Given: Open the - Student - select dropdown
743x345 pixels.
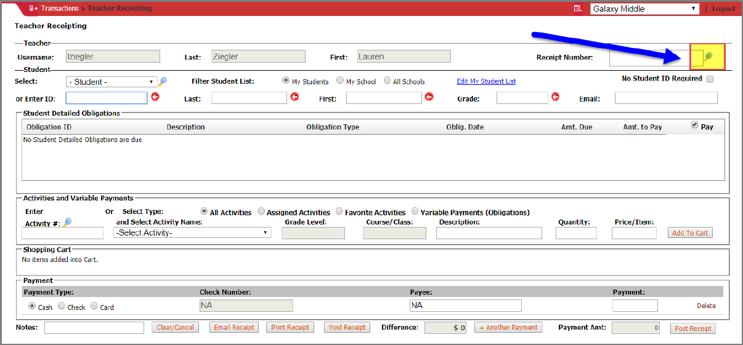Looking at the screenshot, I should [x=112, y=82].
